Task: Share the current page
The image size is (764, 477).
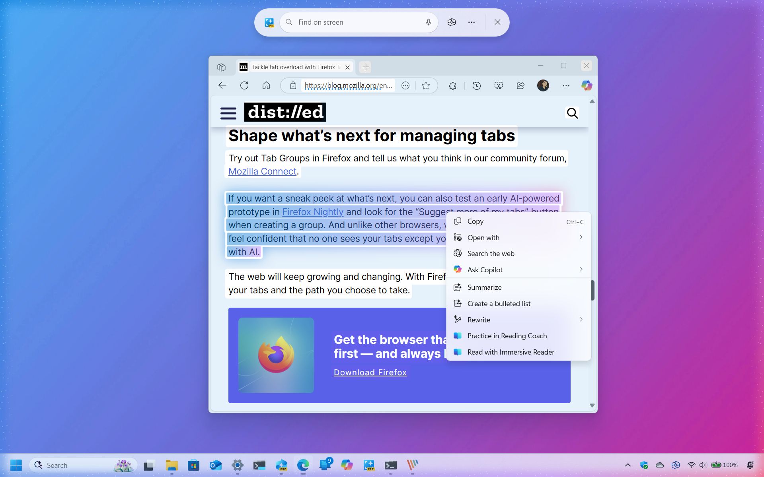Action: (x=521, y=85)
